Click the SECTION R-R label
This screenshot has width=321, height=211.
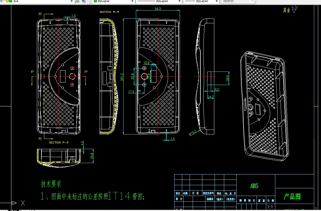pyautogui.click(x=109, y=12)
